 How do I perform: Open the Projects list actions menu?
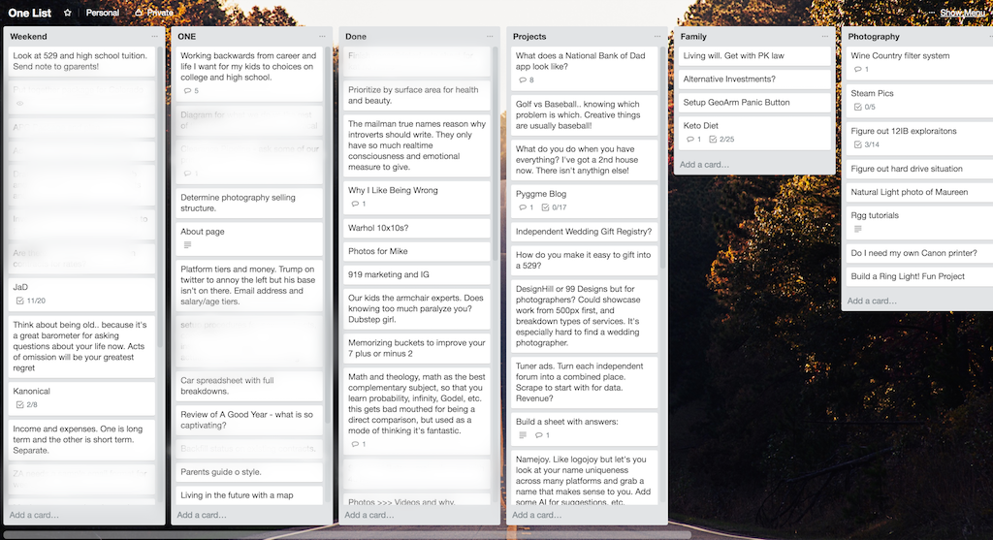(657, 37)
